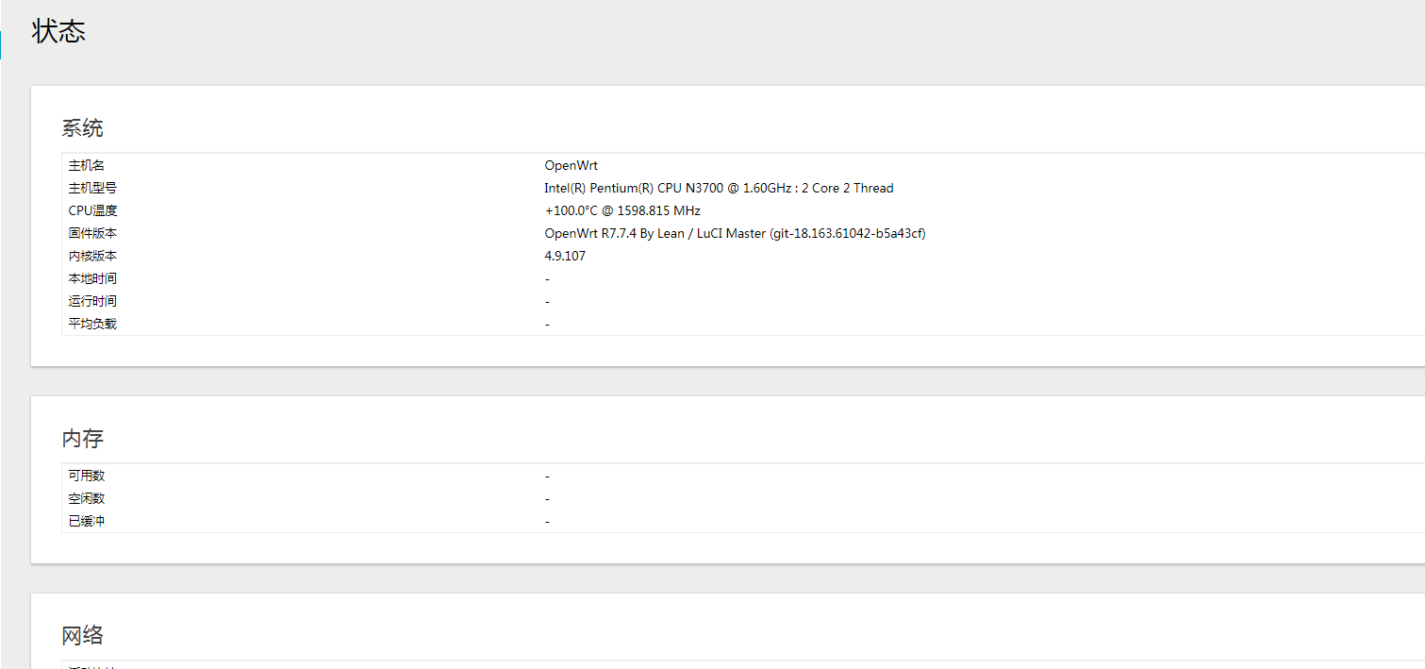Click the 可用数 memory label
This screenshot has width=1425, height=669.
87,476
